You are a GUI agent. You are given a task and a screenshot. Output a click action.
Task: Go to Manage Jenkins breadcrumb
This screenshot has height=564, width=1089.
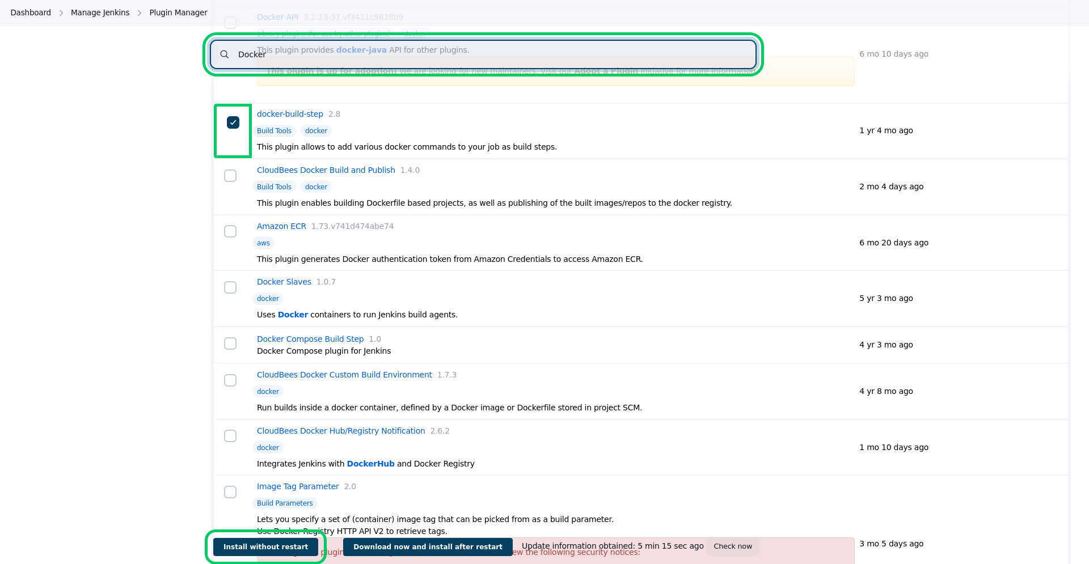click(x=100, y=12)
